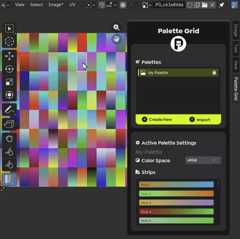Choose the Scale tool

tap(10, 82)
